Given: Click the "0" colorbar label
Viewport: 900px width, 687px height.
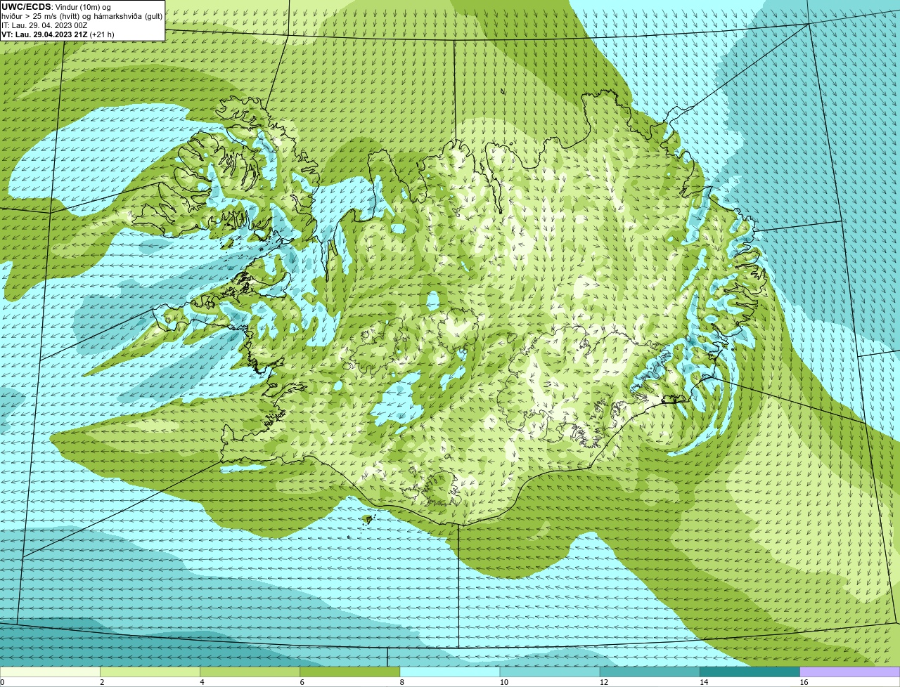Looking at the screenshot, I should 2,682.
